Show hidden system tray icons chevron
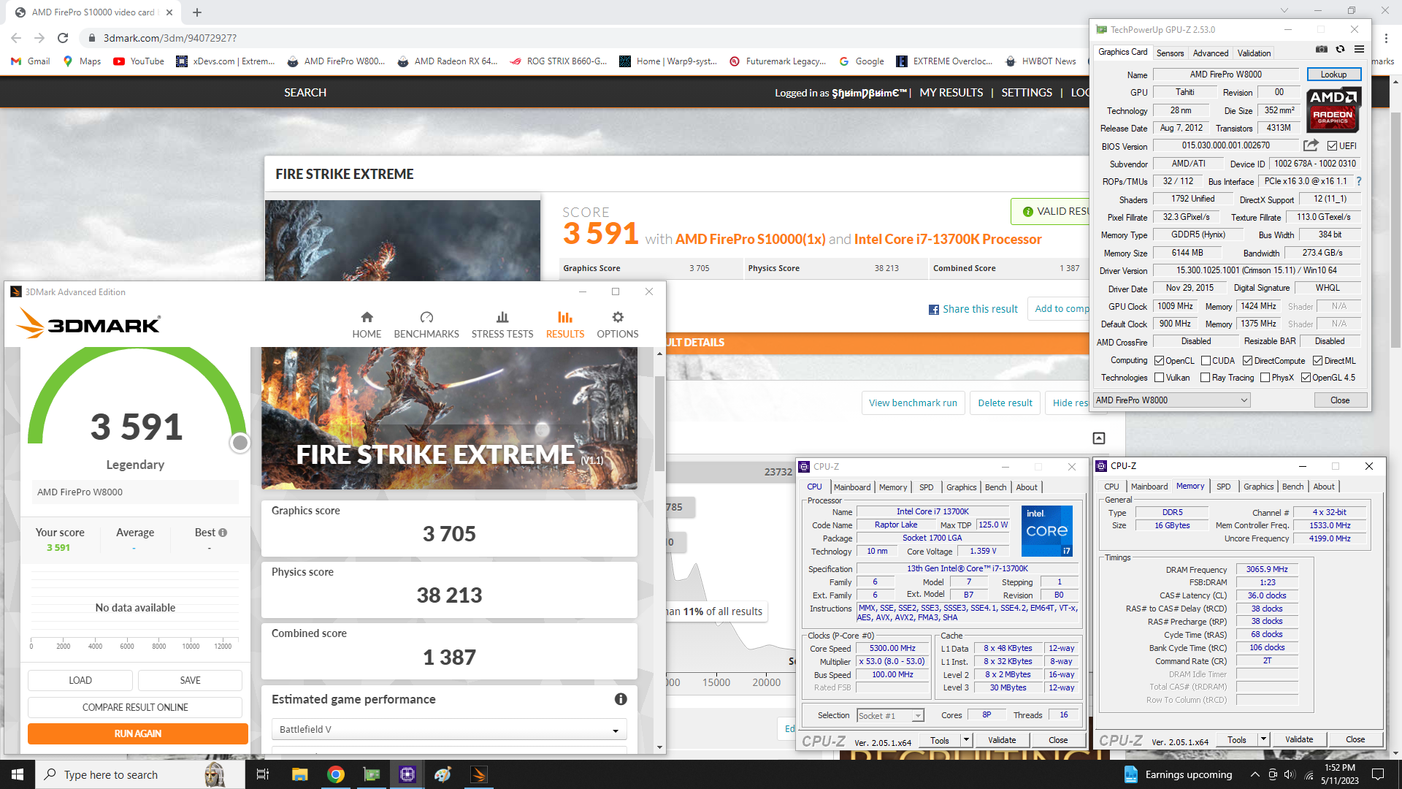Screen dimensions: 1402x789 point(1254,774)
